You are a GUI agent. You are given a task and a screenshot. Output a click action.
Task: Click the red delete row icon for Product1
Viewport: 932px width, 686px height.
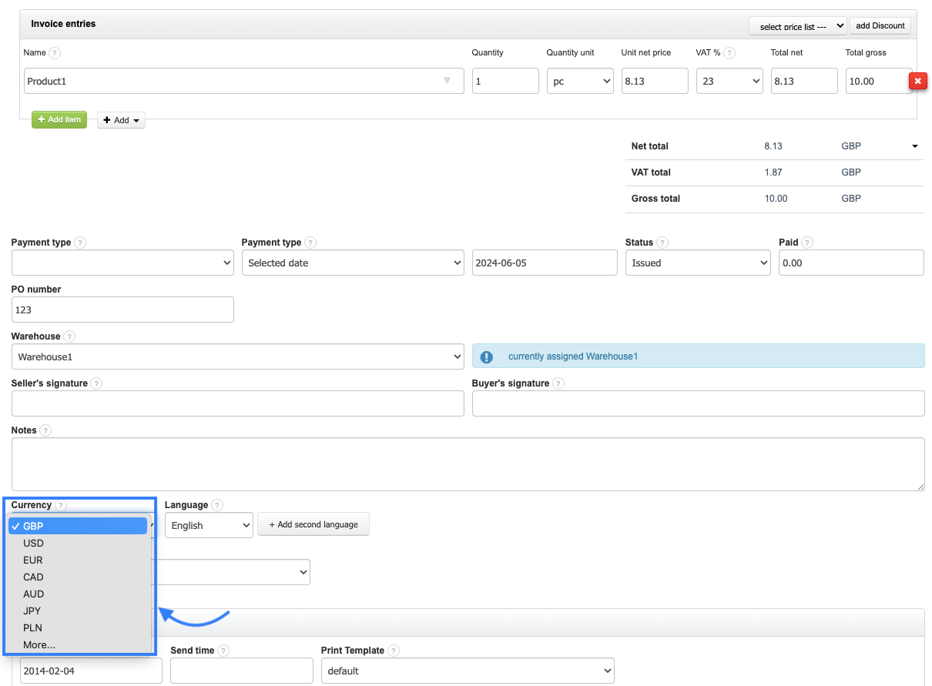click(x=917, y=81)
